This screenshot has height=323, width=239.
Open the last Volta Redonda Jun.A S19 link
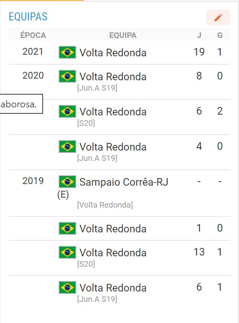(113, 288)
